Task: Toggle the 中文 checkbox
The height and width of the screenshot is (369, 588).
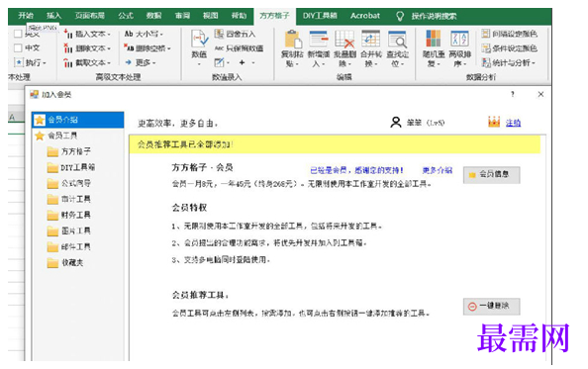Action: pyautogui.click(x=18, y=47)
